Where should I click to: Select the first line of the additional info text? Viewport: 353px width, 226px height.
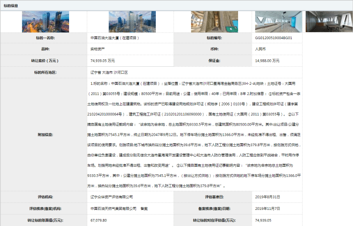pyautogui.click(x=193, y=83)
